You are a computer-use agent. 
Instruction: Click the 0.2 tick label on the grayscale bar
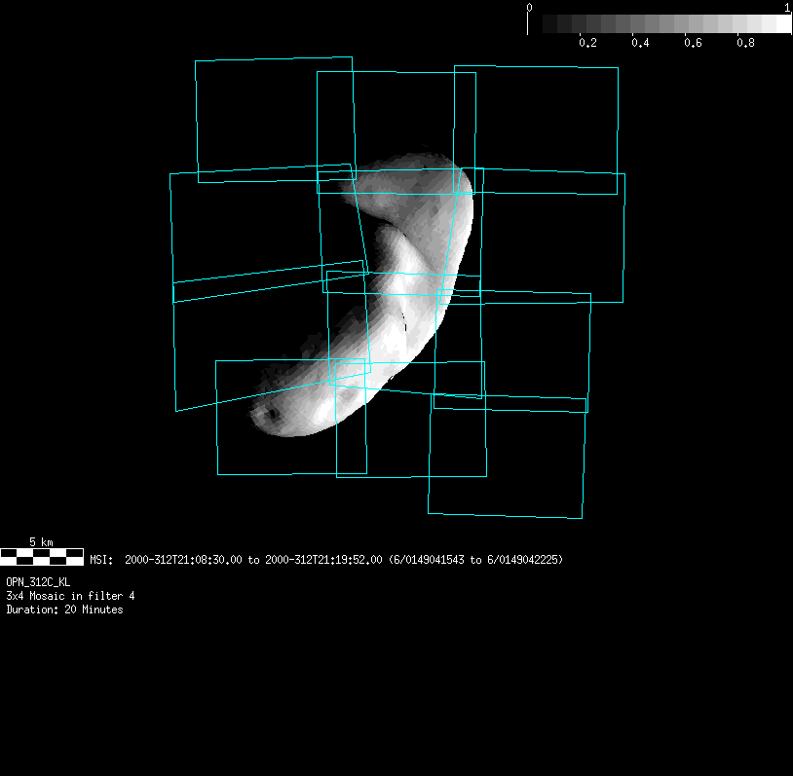click(587, 44)
